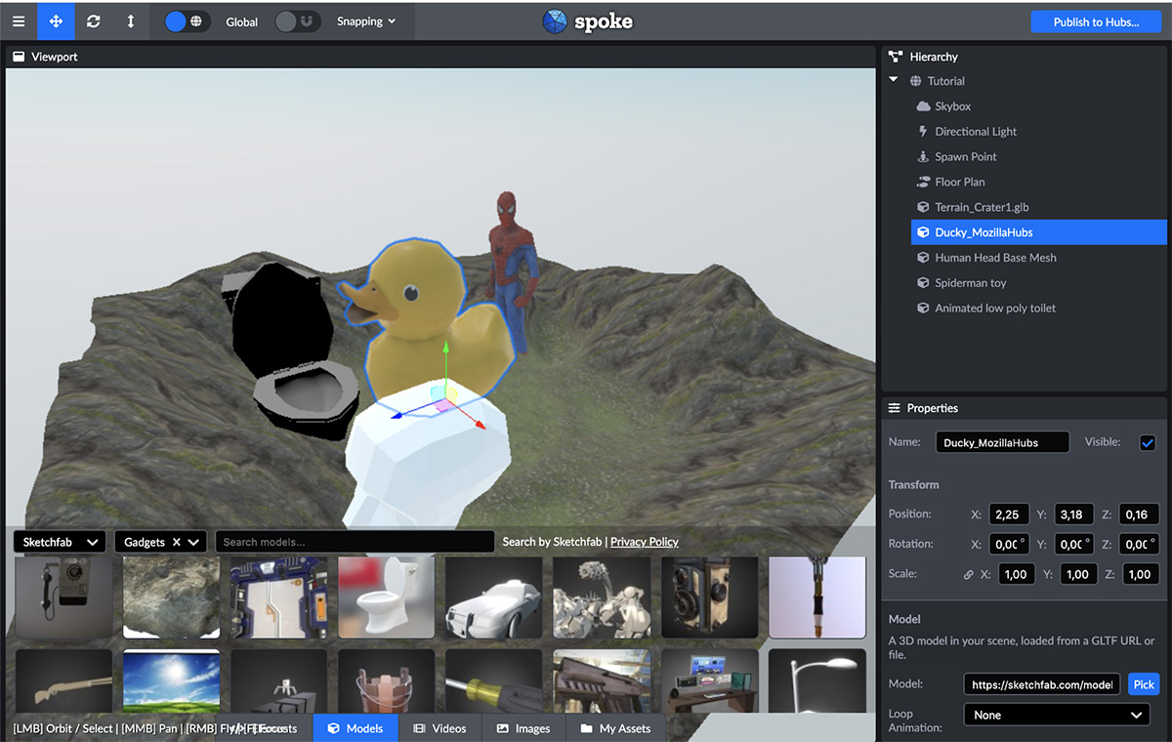This screenshot has height=742, width=1172.
Task: Select Ducky_MozillaHubs in the Hierarchy
Action: 1039,232
